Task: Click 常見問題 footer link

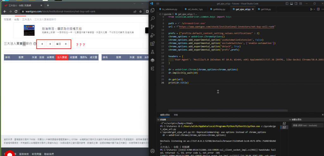Action: pyautogui.click(x=36, y=154)
